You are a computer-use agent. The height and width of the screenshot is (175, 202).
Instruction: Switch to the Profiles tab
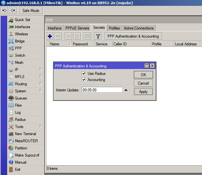click(114, 28)
